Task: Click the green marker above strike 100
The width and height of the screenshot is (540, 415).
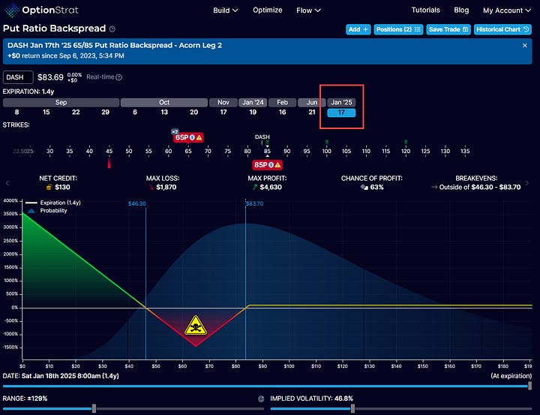Action: point(327,142)
